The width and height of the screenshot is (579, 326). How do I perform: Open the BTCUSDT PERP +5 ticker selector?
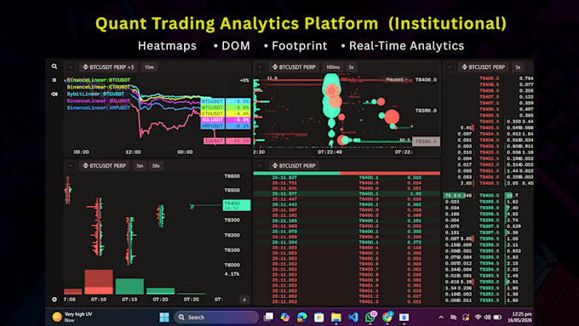click(x=108, y=67)
